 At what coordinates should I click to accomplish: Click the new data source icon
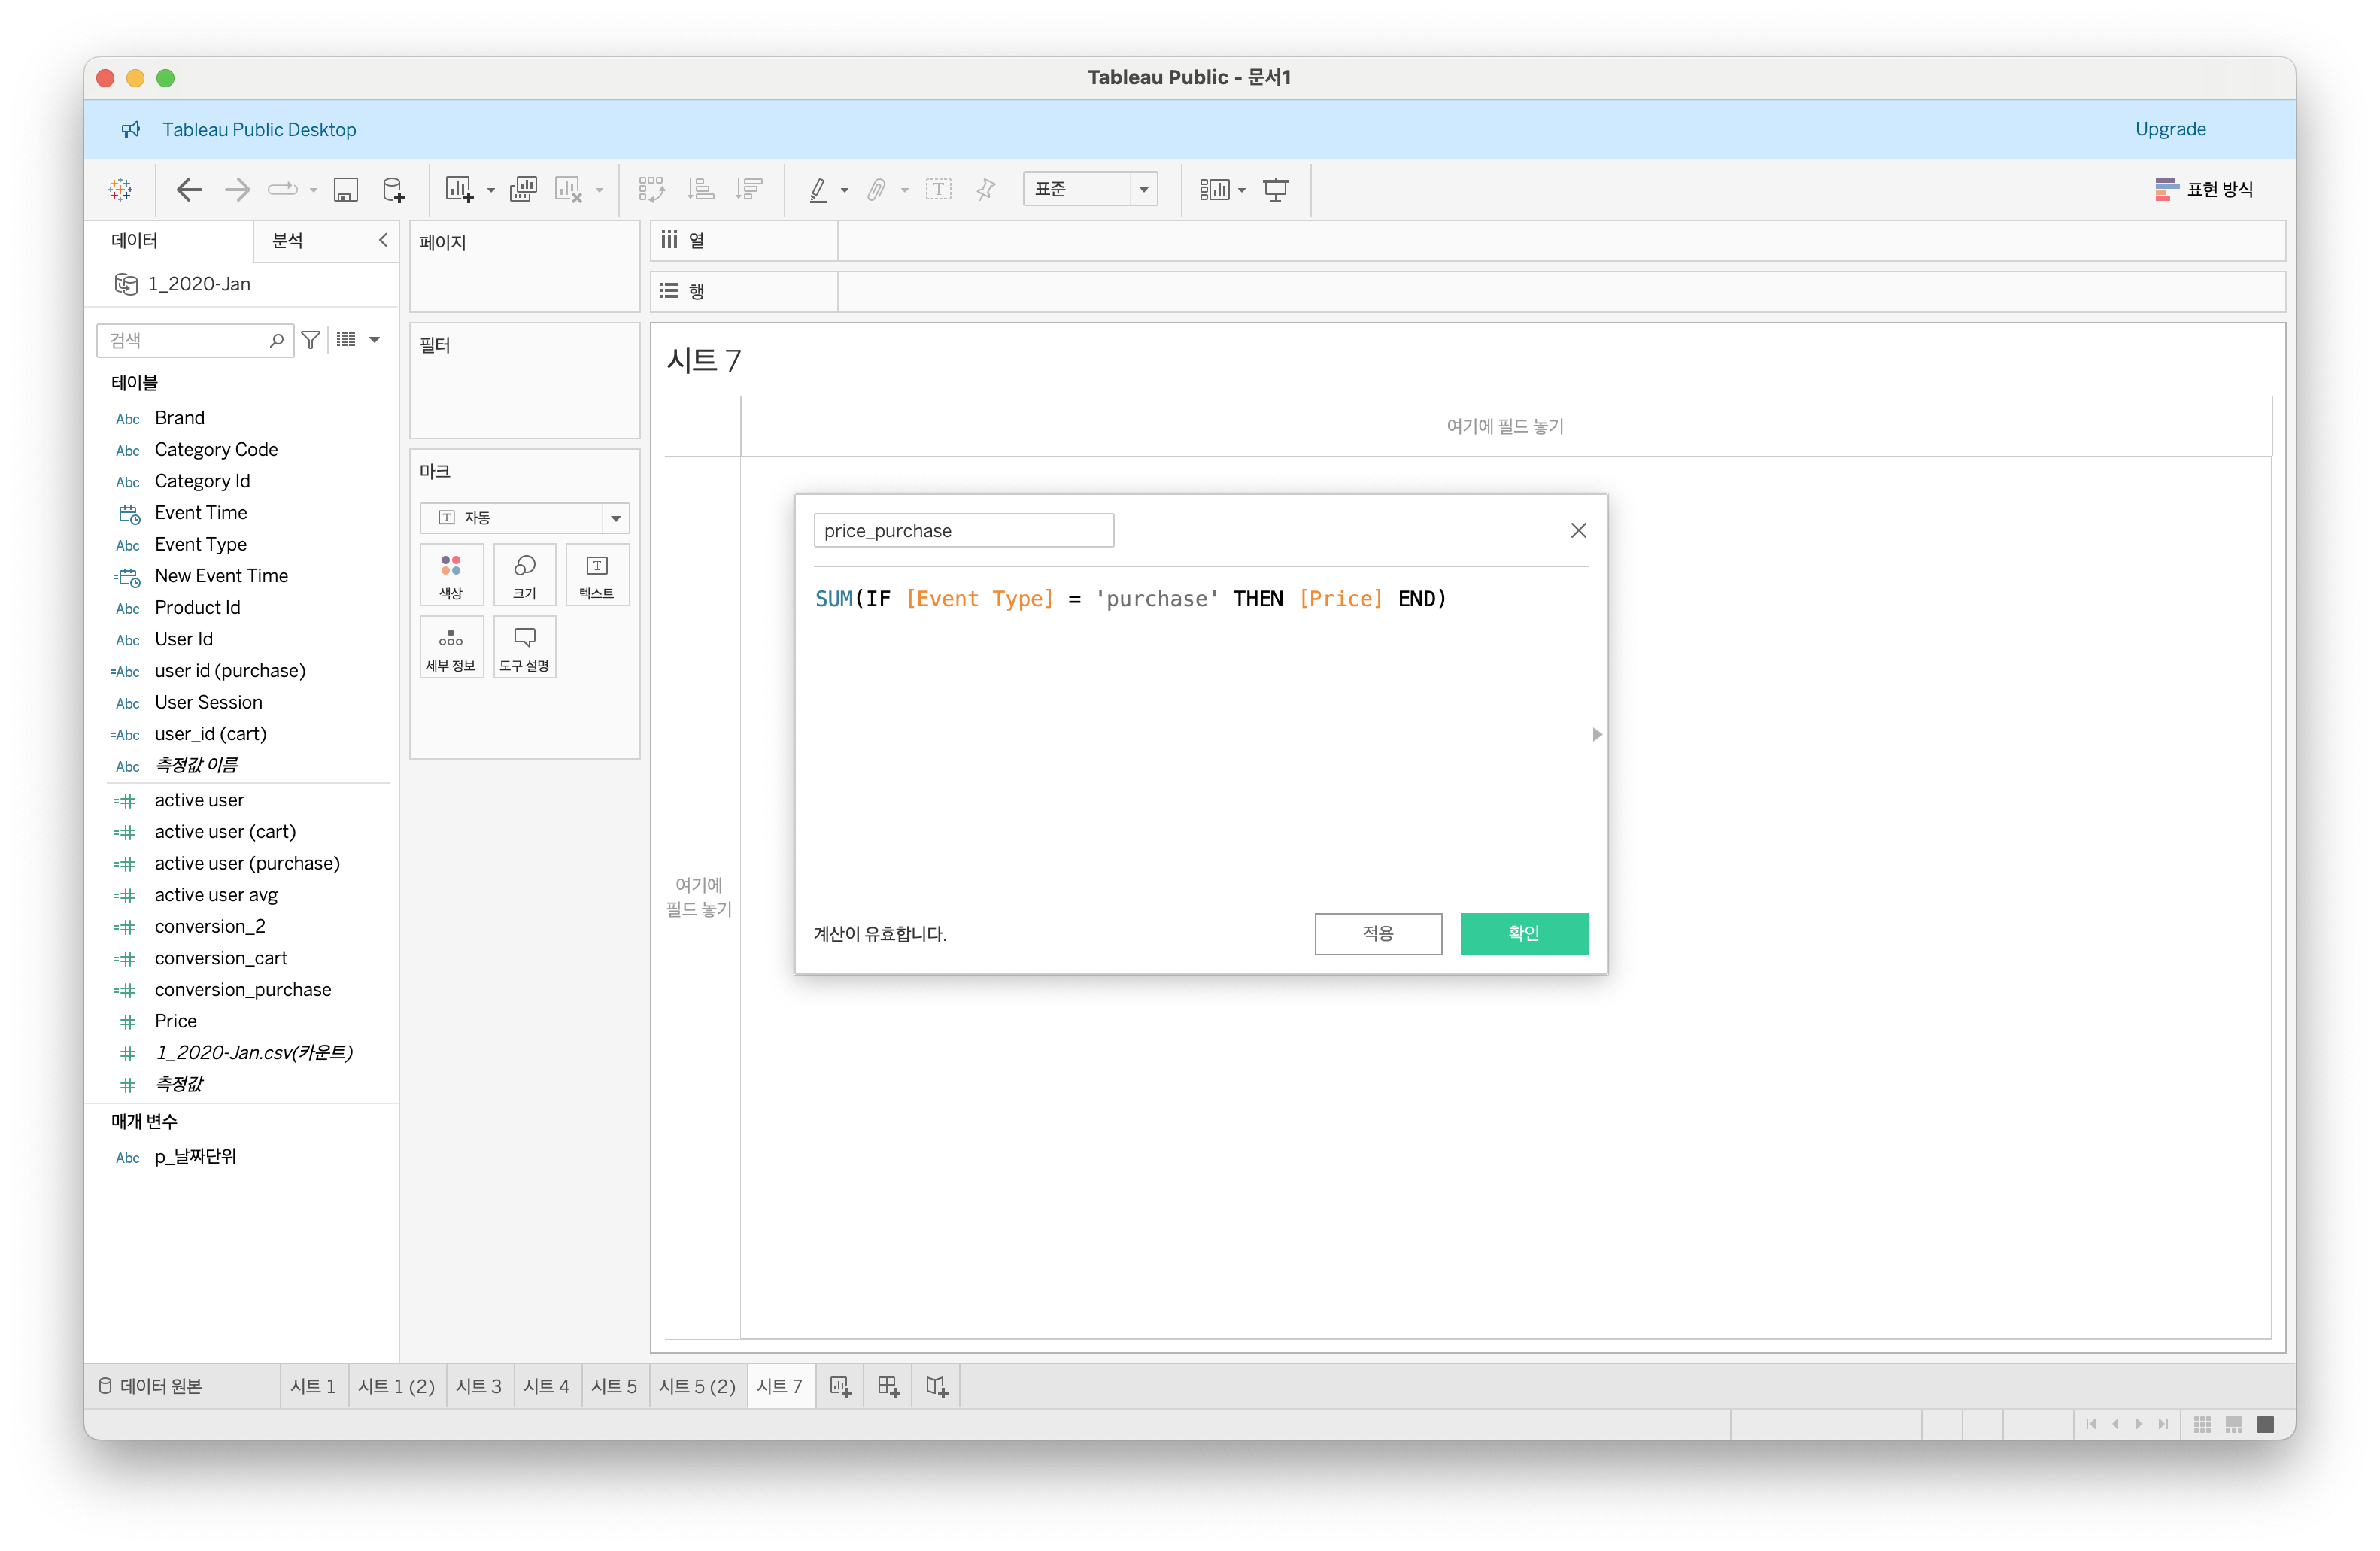click(x=393, y=189)
